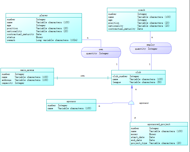Click coach's 'contractual_maturity' attribute
Screen dimensions: 190x152
(122, 29)
